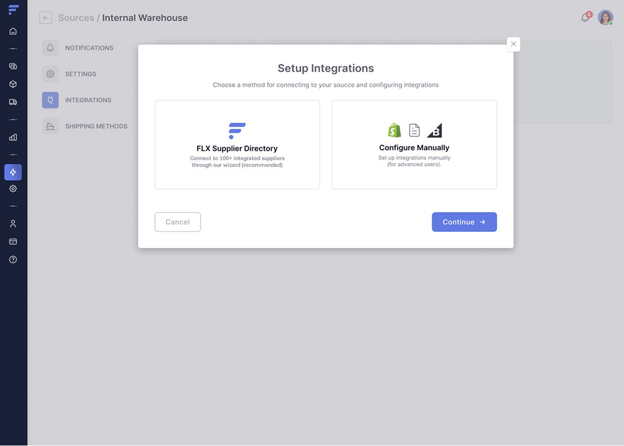Open the payments camera-like sidebar icon
Image resolution: width=624 pixels, height=446 pixels.
point(13,66)
